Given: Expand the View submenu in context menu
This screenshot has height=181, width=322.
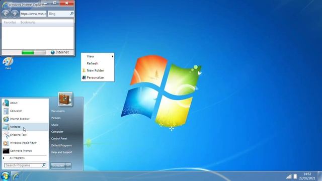Looking at the screenshot, I should [98, 56].
